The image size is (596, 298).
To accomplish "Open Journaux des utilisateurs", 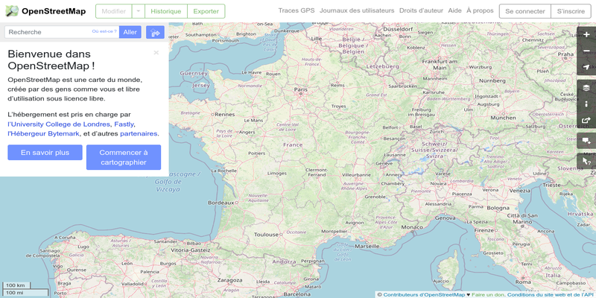I will click(x=357, y=10).
